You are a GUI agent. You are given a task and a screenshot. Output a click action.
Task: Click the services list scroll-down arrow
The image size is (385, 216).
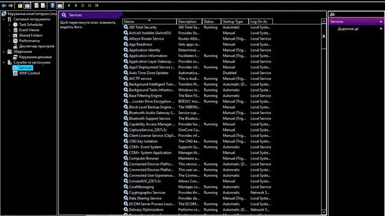coord(324,212)
